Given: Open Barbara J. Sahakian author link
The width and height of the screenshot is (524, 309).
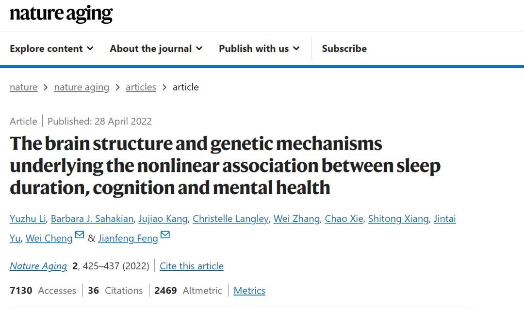Looking at the screenshot, I should click(92, 218).
